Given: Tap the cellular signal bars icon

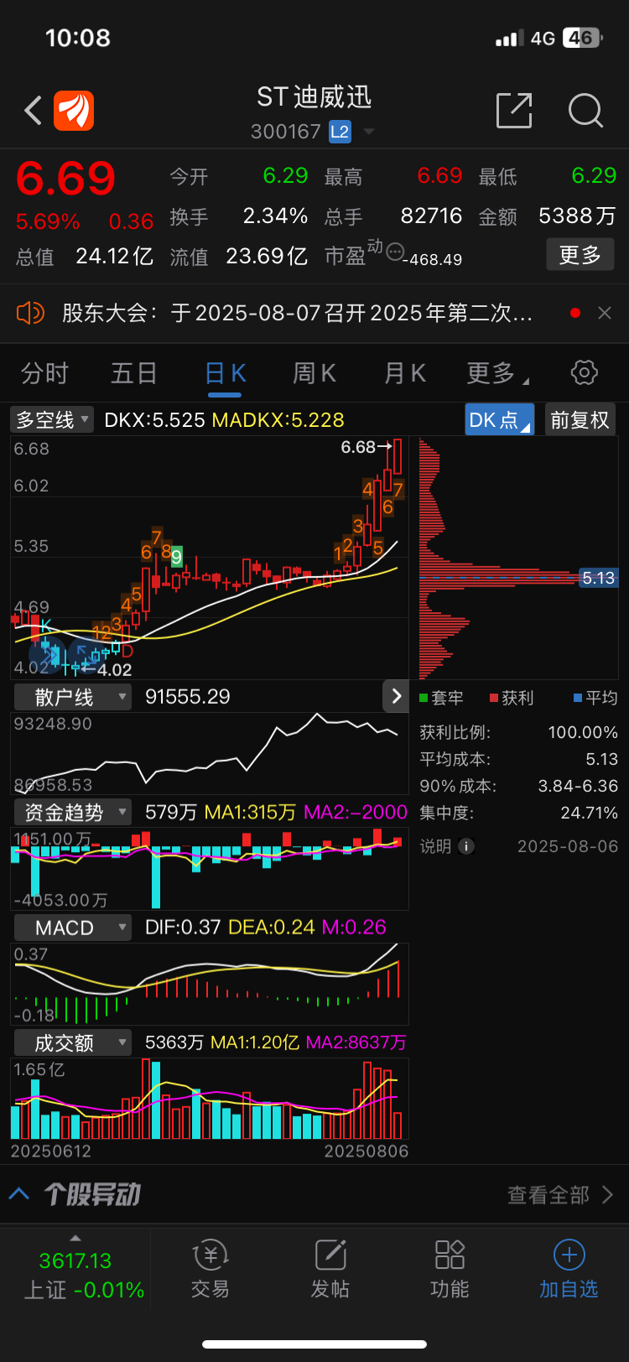Looking at the screenshot, I should coord(510,39).
